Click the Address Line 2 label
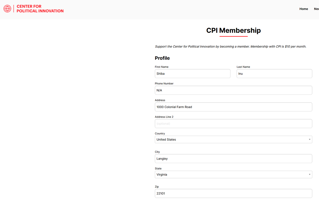Viewport: 319px width, 202px height. [164, 117]
